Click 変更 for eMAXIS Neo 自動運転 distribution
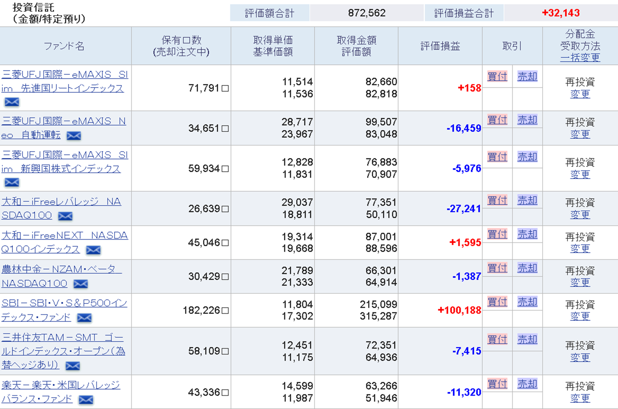The width and height of the screenshot is (618, 409). pyautogui.click(x=580, y=134)
